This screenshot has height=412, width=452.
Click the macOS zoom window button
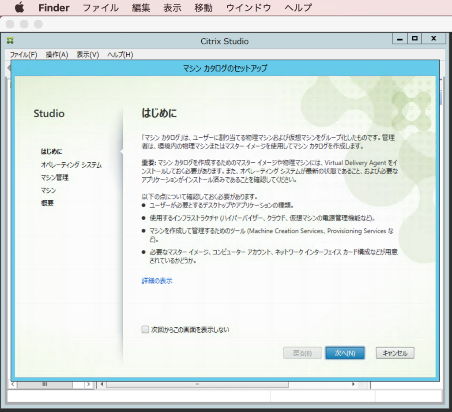point(38,24)
